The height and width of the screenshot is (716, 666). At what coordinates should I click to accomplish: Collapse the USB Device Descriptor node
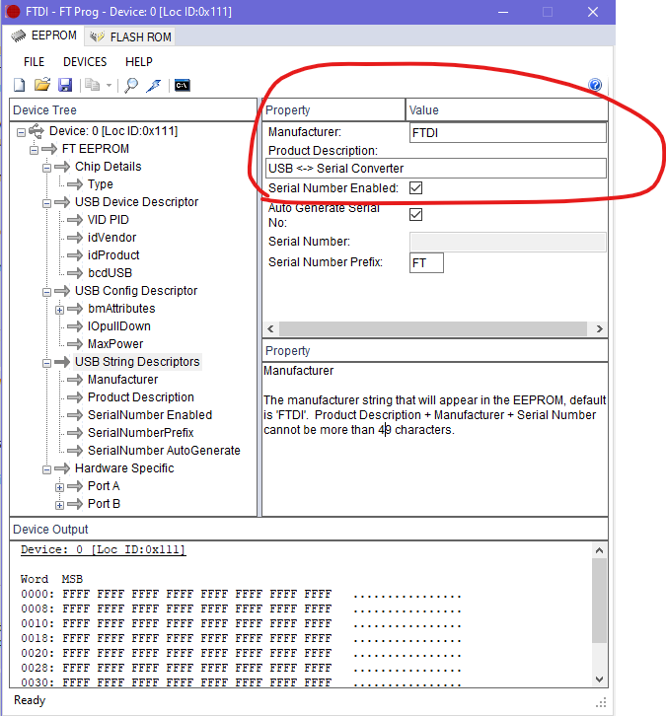46,204
